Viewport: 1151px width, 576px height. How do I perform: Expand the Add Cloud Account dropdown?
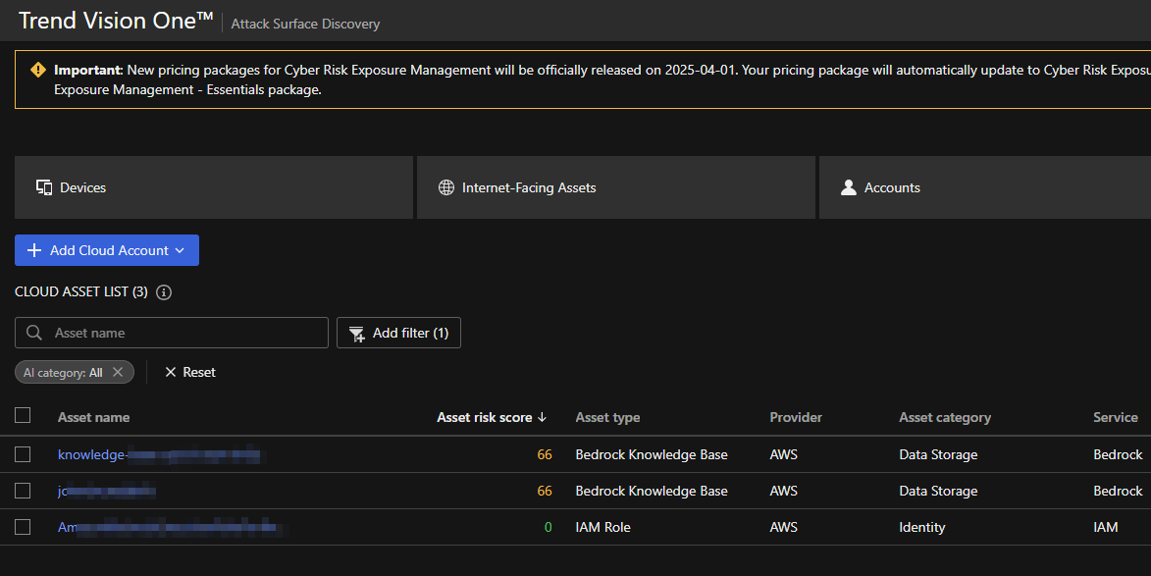point(180,250)
